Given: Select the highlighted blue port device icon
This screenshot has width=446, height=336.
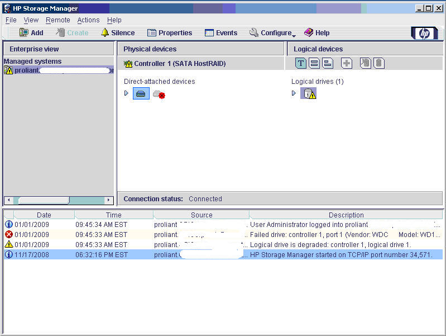Looking at the screenshot, I should click(x=141, y=93).
